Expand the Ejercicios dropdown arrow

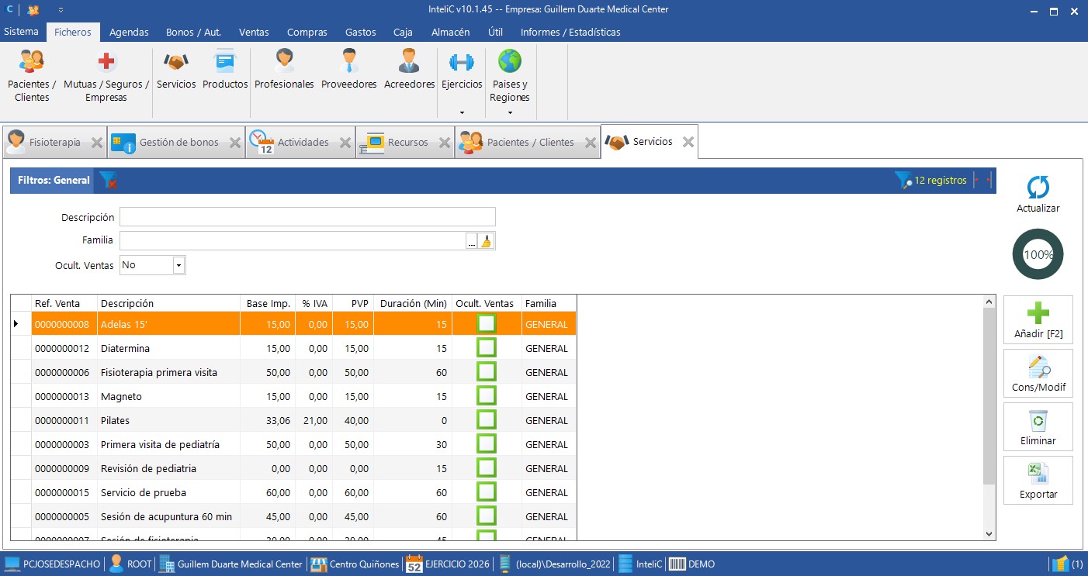(462, 112)
